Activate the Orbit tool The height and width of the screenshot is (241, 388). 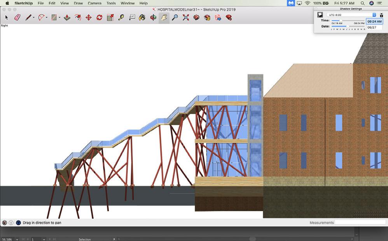tap(154, 18)
